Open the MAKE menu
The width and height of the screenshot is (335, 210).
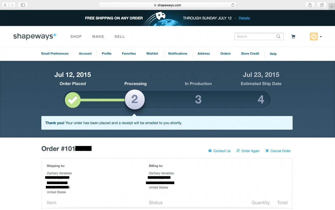tap(98, 37)
